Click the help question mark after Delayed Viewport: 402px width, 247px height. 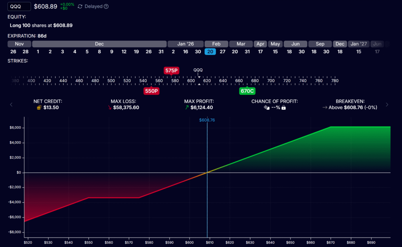[x=106, y=7]
